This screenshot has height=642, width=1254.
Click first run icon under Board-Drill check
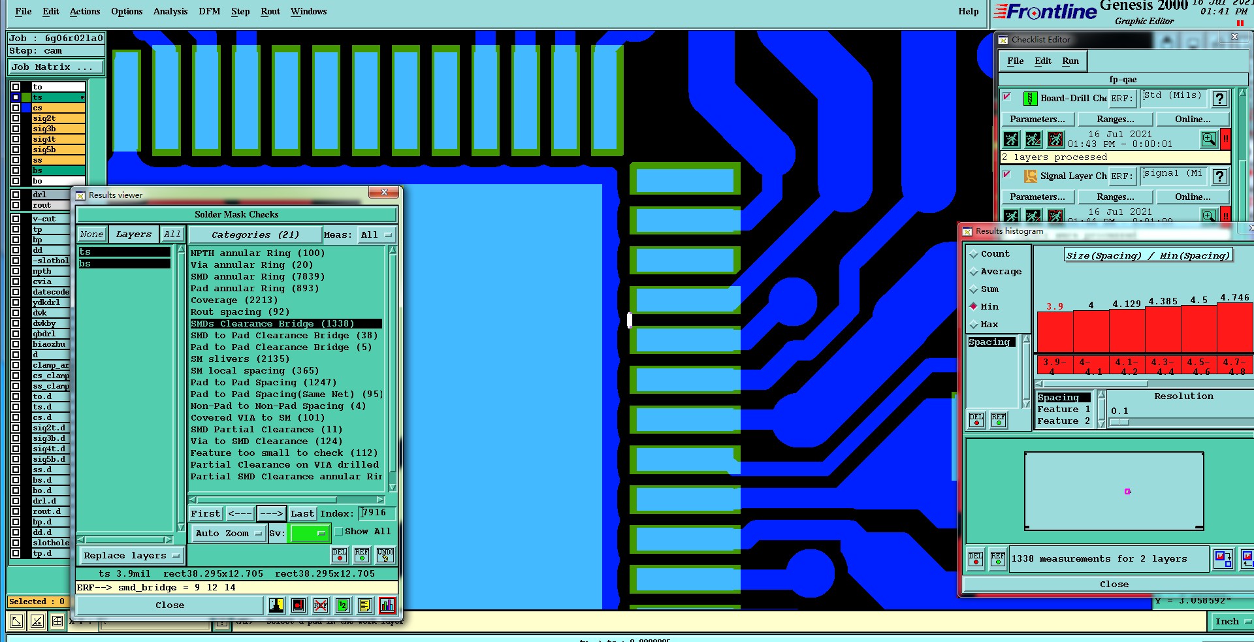1011,139
